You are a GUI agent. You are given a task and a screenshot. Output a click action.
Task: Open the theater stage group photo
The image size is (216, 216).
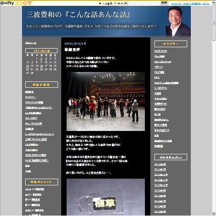[x=106, y=101]
